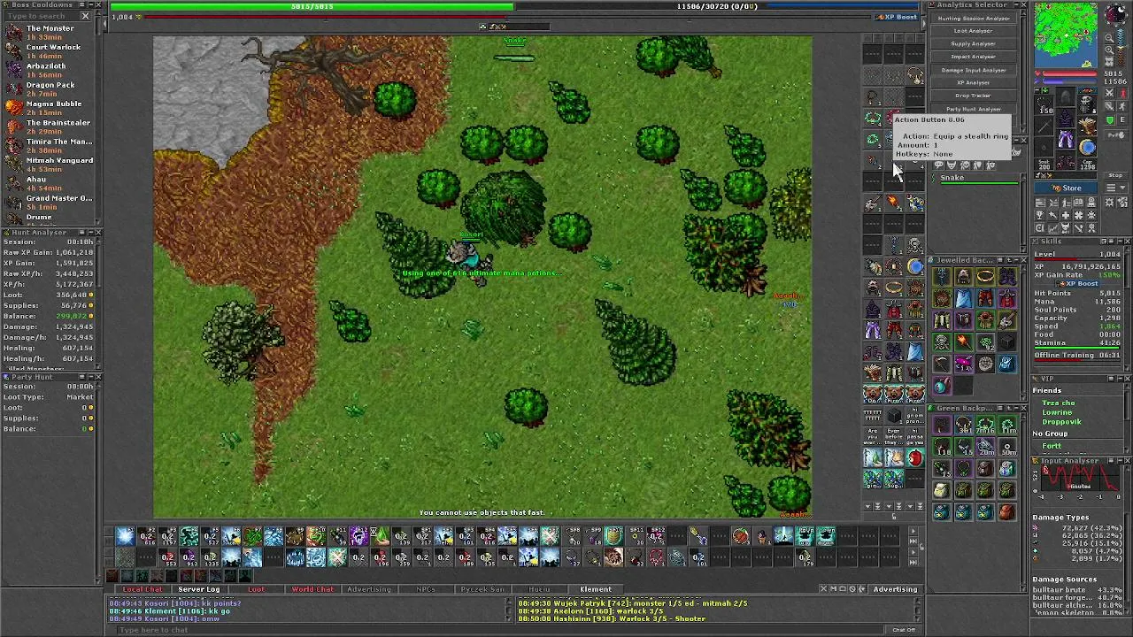Select blue robe in Jewelled Backpack
The image size is (1133, 637).
(x=963, y=298)
